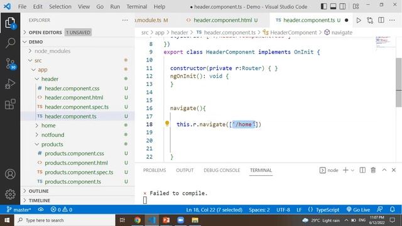The image size is (402, 226).
Task: Select indentation Spaces: 2
Action: pyautogui.click(x=259, y=210)
